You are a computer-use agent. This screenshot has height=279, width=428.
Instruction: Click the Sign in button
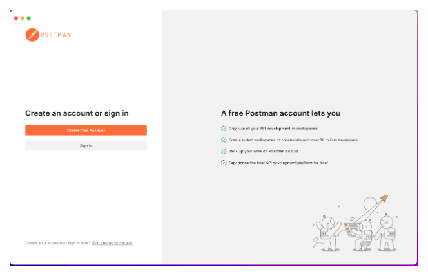(x=86, y=146)
